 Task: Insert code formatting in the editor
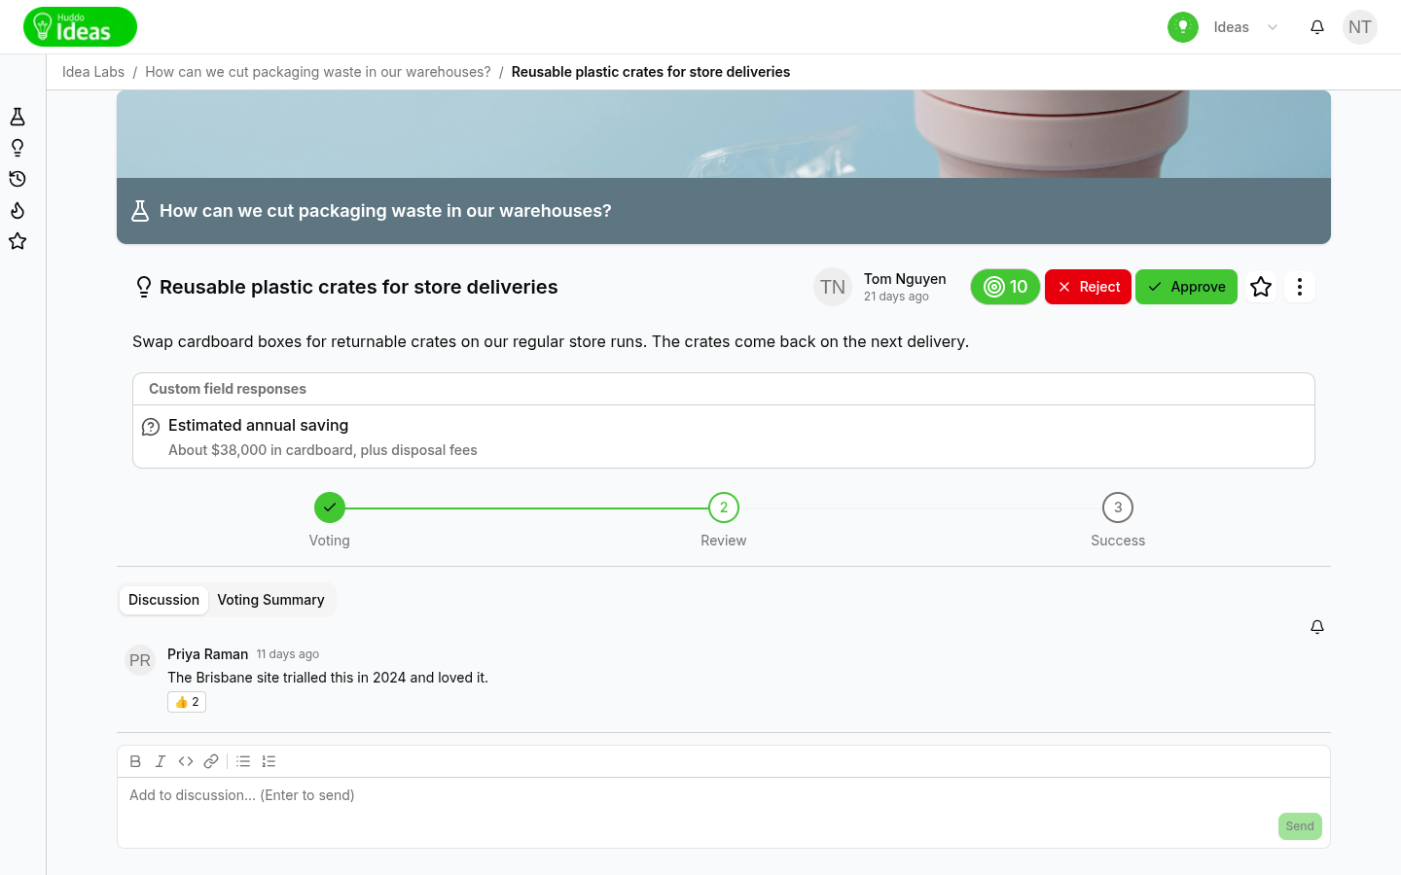(186, 761)
